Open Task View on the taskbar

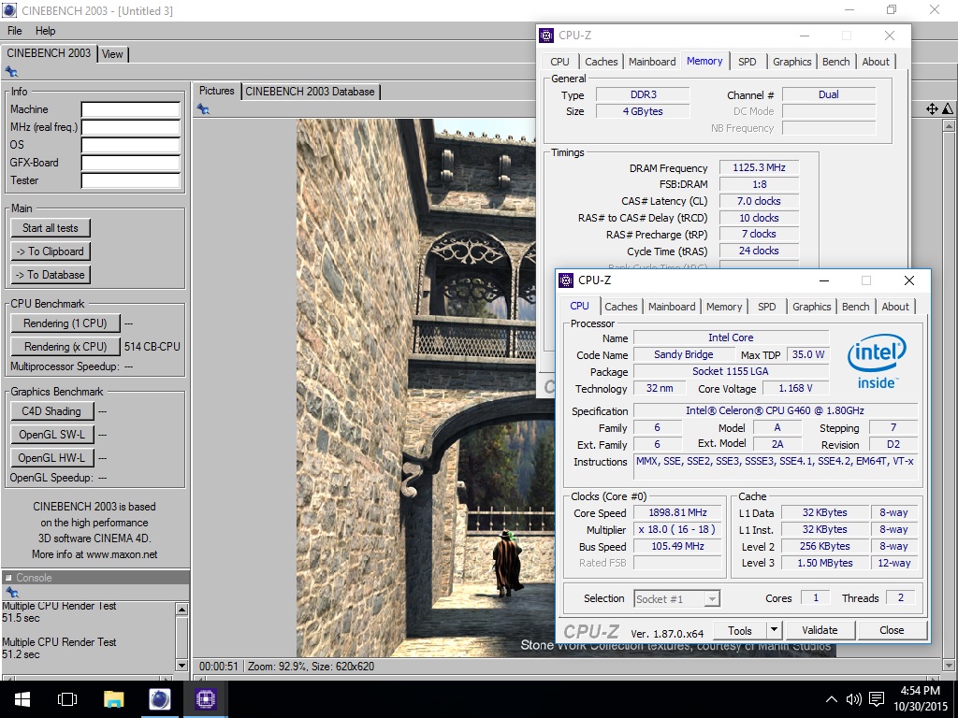pos(67,699)
